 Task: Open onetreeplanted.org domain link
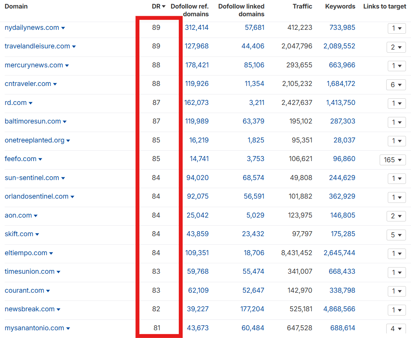pos(34,140)
